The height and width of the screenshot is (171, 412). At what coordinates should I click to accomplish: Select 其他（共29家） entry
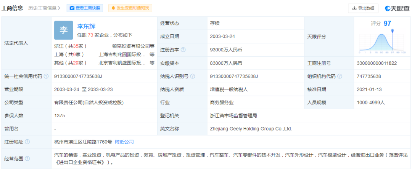tap(71, 63)
